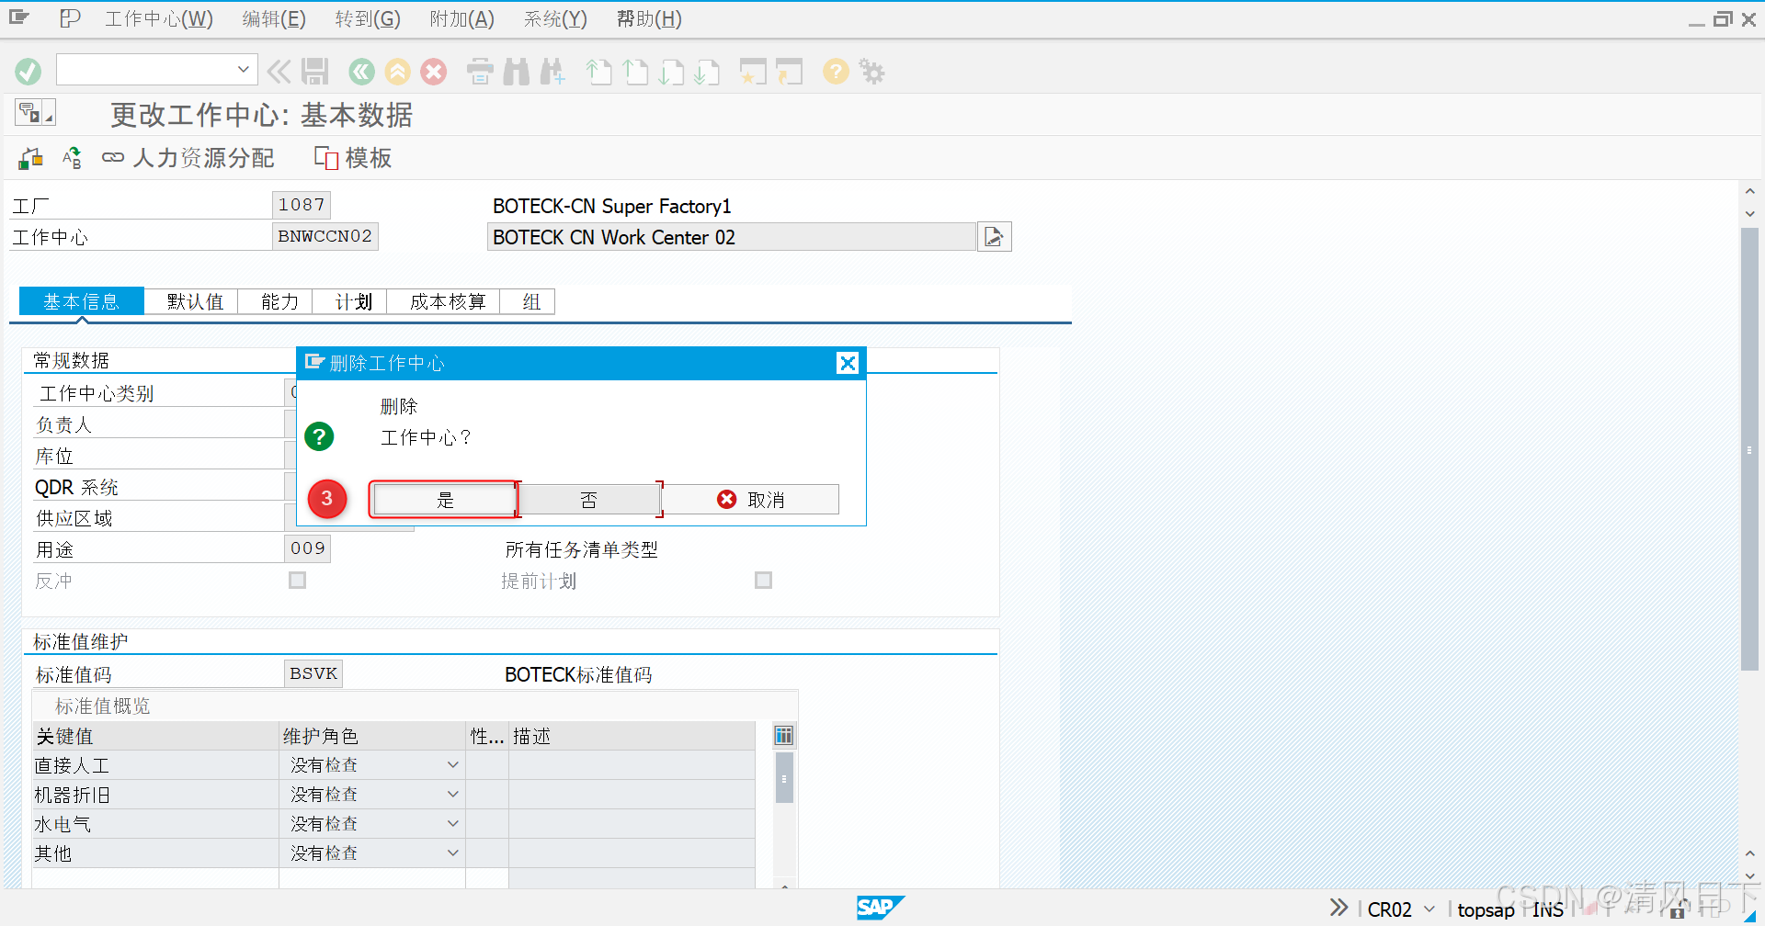Viewport: 1765px width, 926px height.
Task: Click the Save disk icon
Action: (315, 72)
